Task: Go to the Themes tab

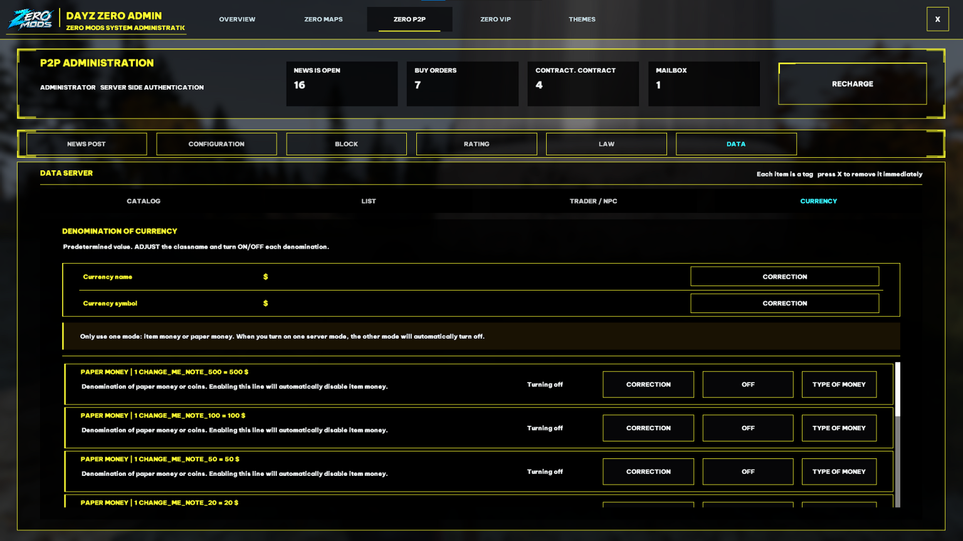Action: tap(582, 19)
